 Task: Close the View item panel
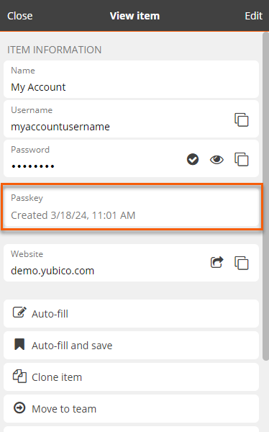(x=20, y=16)
